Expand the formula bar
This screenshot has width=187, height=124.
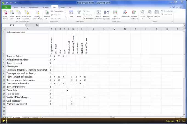[184, 25]
